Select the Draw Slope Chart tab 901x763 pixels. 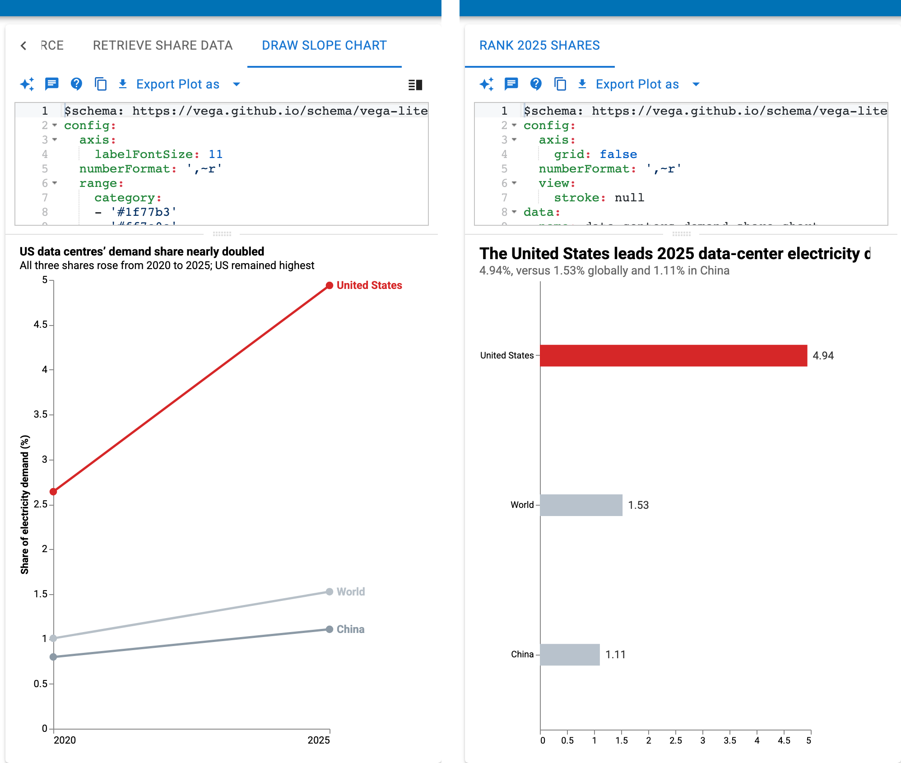(324, 45)
